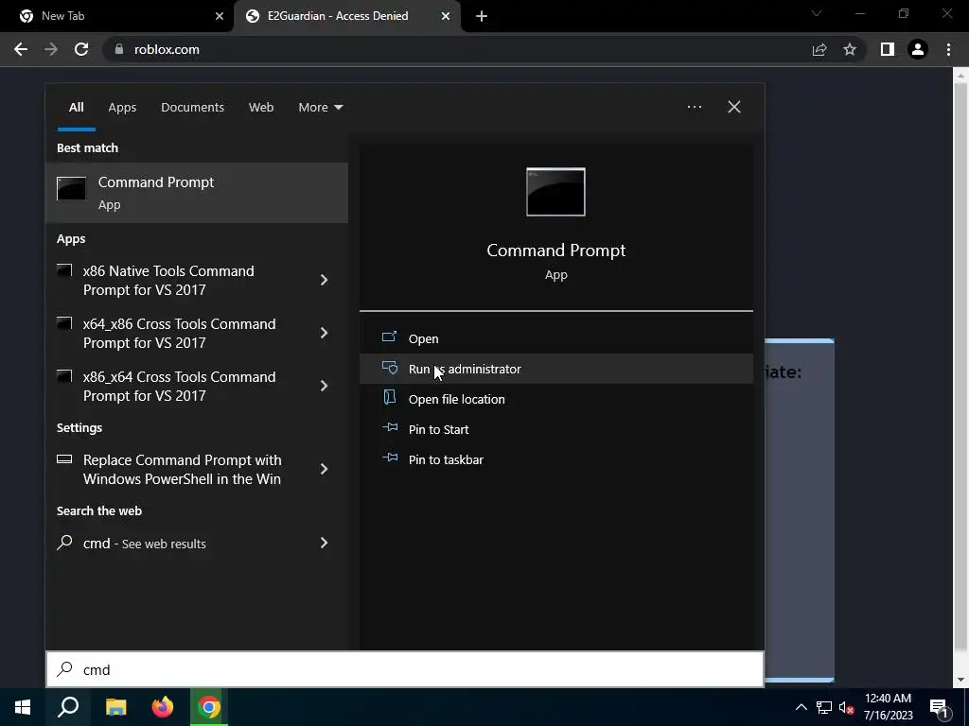Open Chrome three-dot menu

(x=948, y=49)
